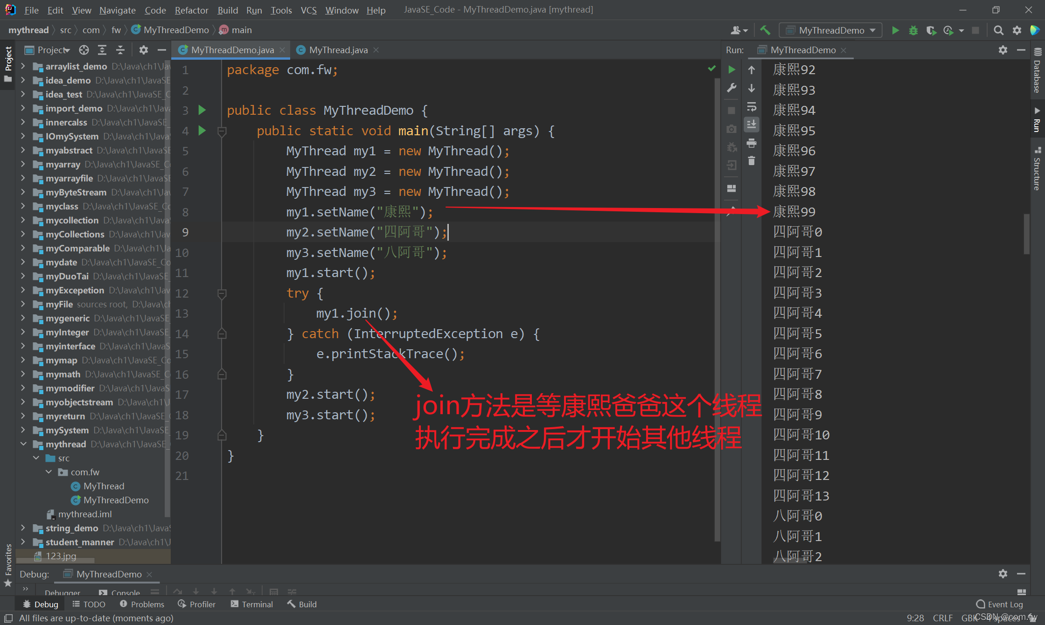The width and height of the screenshot is (1045, 625).
Task: Collapse the mythread module tree node
Action: click(x=23, y=444)
